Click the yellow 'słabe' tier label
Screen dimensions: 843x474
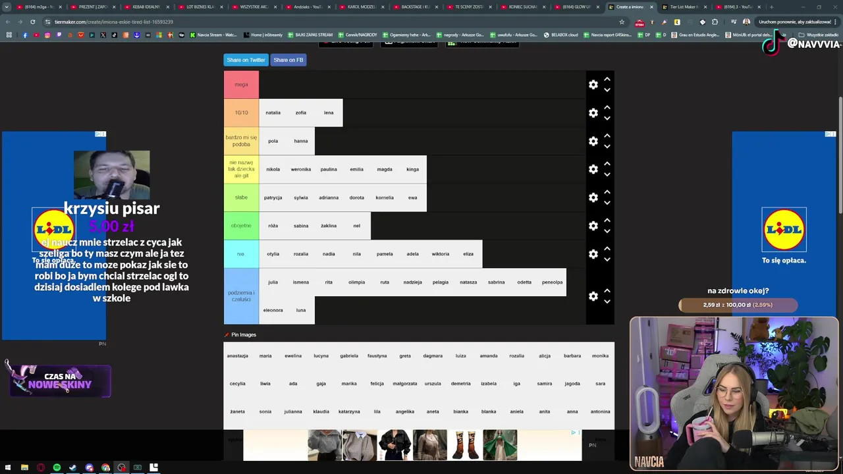coord(241,197)
